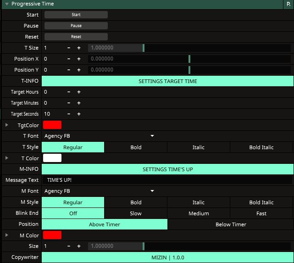Open the red M Color swatch

pyautogui.click(x=52, y=235)
